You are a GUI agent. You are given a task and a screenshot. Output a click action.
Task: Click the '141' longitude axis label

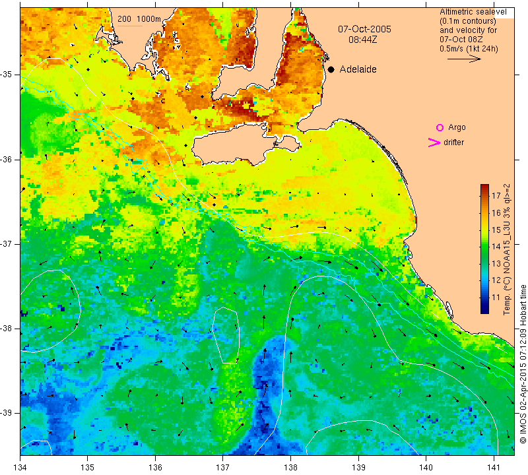pyautogui.click(x=494, y=467)
